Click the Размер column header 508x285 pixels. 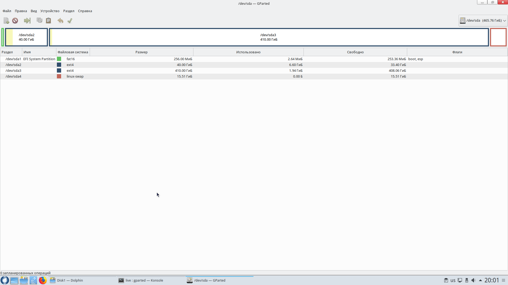click(142, 52)
